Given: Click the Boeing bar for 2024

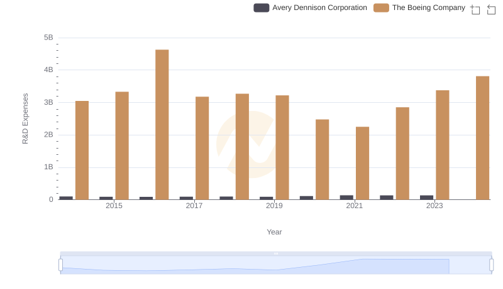Looking at the screenshot, I should coord(482,138).
